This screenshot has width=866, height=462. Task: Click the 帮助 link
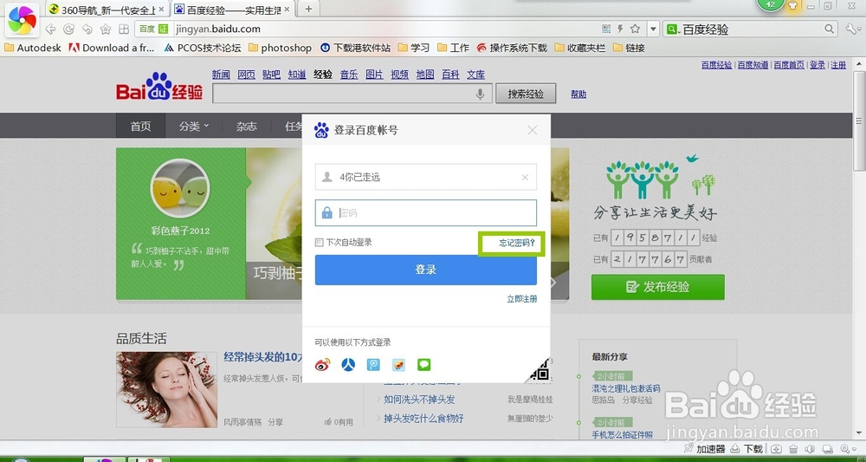coord(578,94)
